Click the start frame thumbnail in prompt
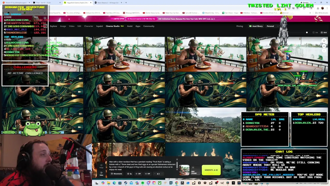 pos(184,170)
